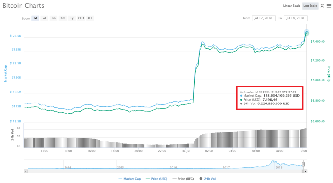
Task: Open chart hamburger menu
Action: click(x=329, y=6)
